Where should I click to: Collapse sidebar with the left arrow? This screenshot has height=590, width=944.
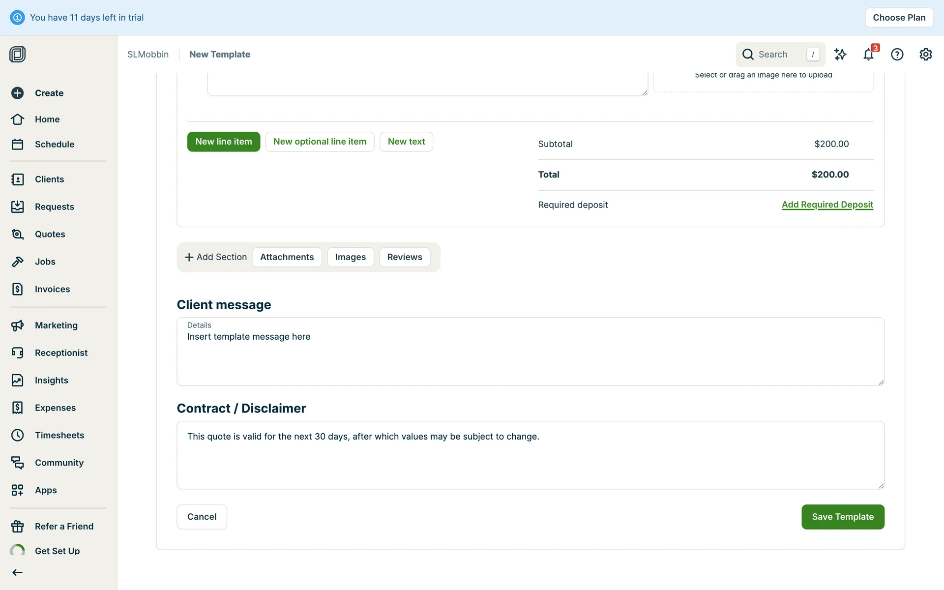tap(18, 572)
